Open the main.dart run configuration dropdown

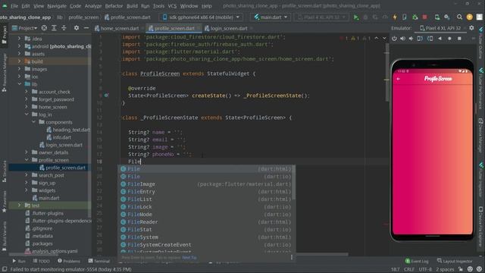click(271, 17)
